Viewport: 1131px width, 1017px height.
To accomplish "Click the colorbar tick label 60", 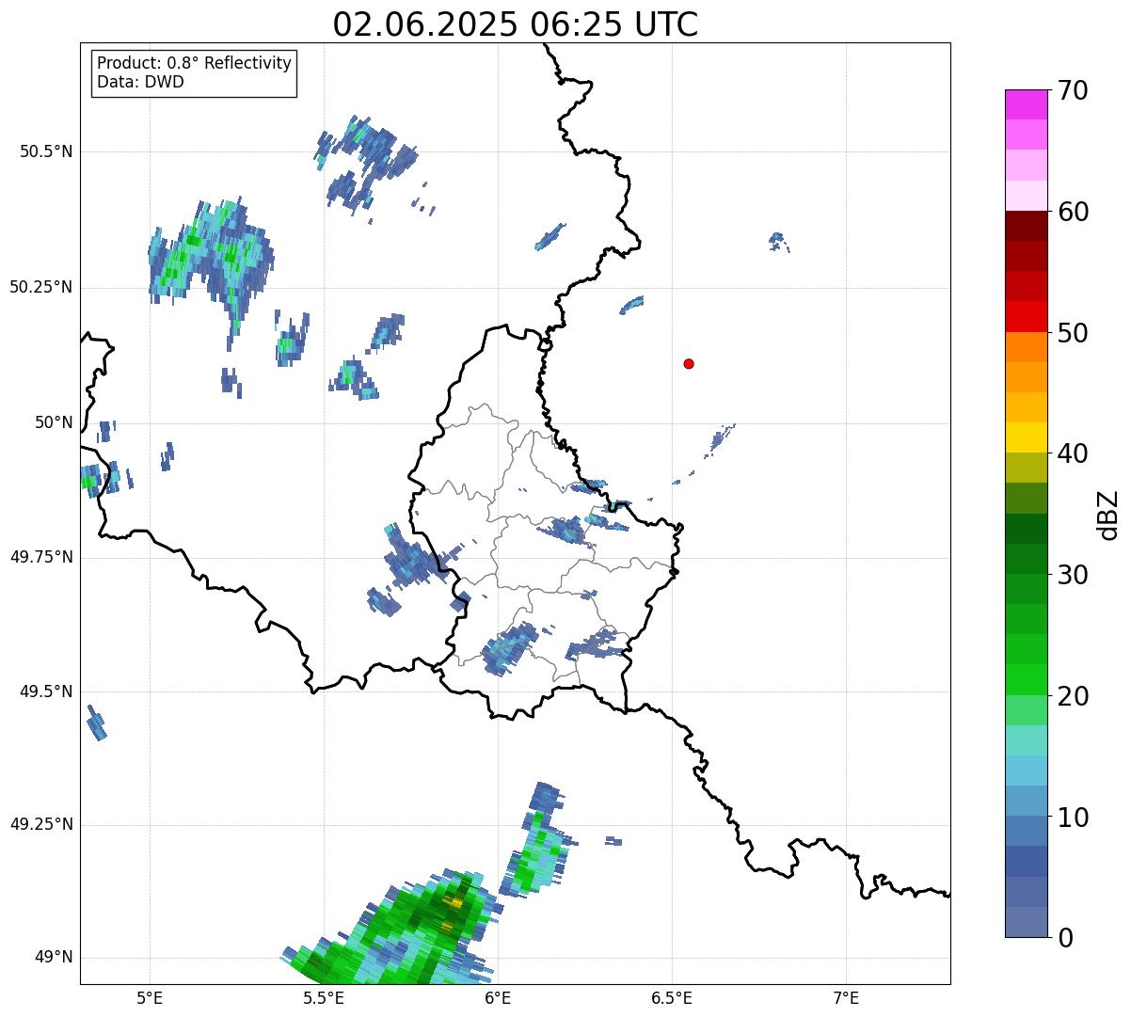I will pos(1073,212).
